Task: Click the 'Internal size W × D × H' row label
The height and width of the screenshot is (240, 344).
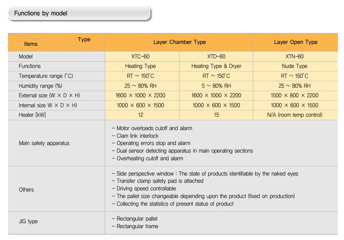Action: tap(48, 105)
